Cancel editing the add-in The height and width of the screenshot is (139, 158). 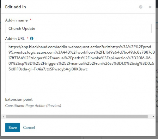(x=29, y=128)
